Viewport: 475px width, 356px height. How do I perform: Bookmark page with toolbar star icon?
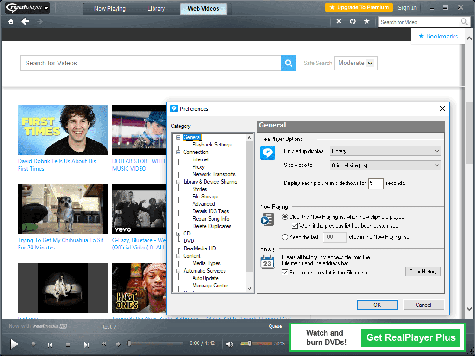(x=366, y=21)
